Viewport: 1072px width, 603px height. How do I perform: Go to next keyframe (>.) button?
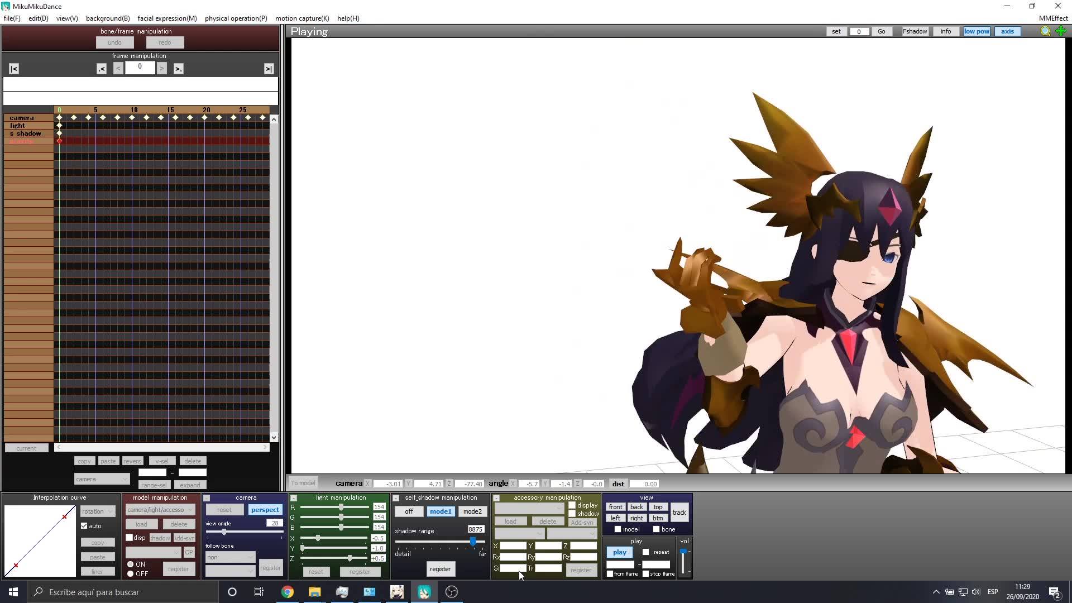(x=178, y=69)
